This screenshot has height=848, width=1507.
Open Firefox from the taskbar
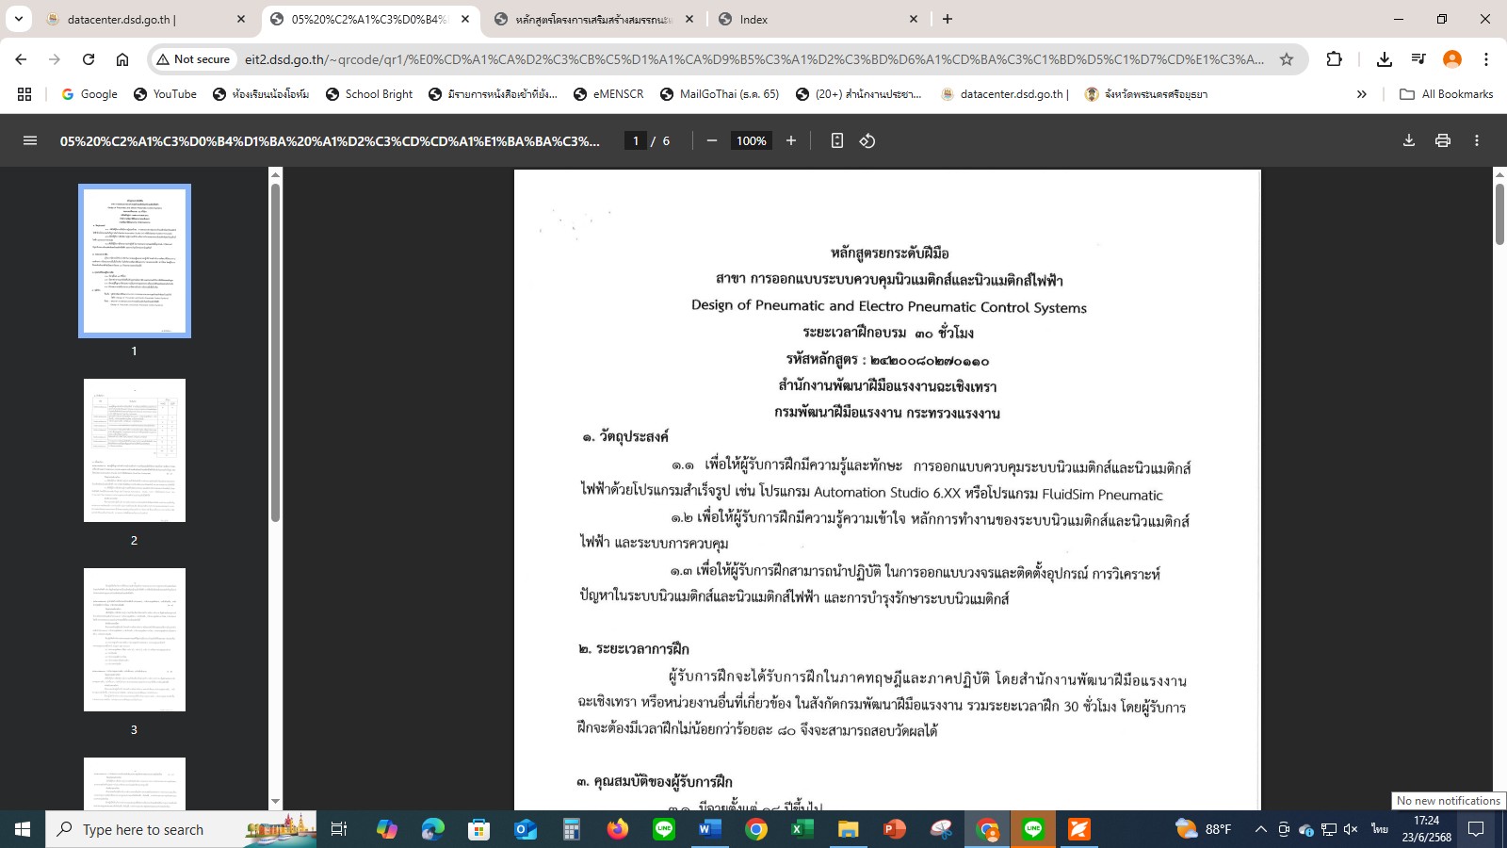coord(618,829)
